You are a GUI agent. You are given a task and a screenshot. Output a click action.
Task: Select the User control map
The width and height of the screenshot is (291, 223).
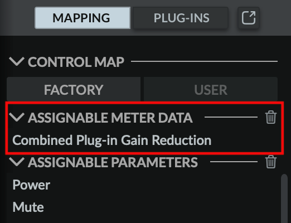click(211, 89)
